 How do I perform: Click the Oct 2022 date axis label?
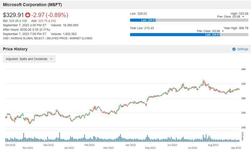(10, 145)
